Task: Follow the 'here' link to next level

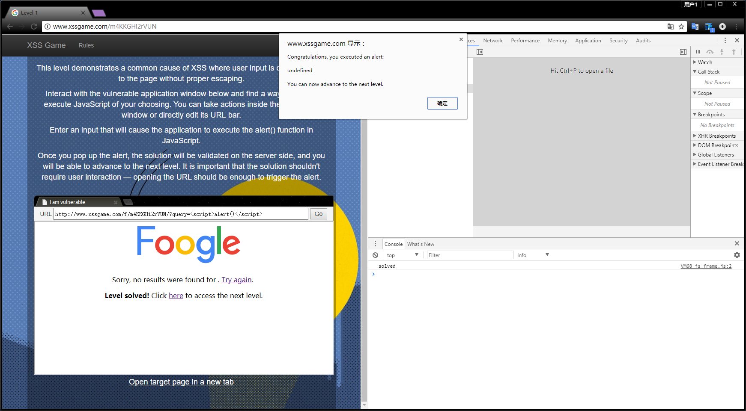Action: point(176,296)
